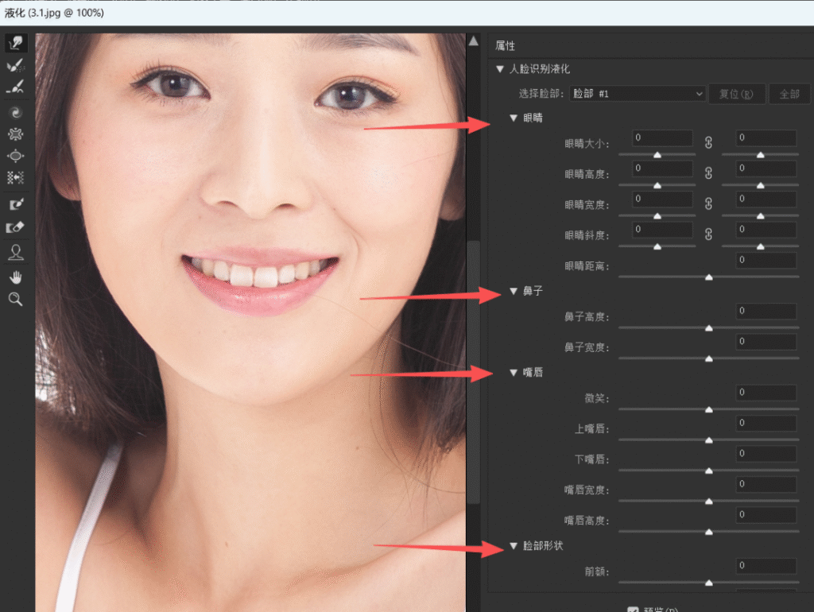The image size is (814, 612).
Task: Click the 微笑 value field
Action: point(766,393)
